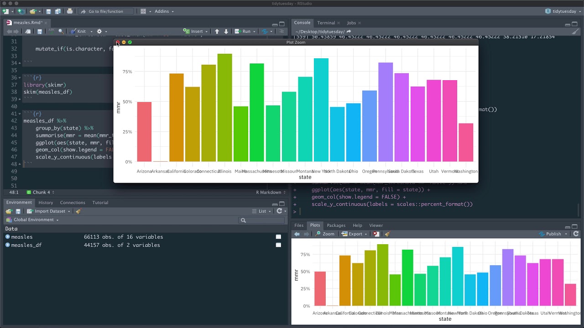Maximize the Environment pane
This screenshot has width=584, height=328.
tap(282, 204)
